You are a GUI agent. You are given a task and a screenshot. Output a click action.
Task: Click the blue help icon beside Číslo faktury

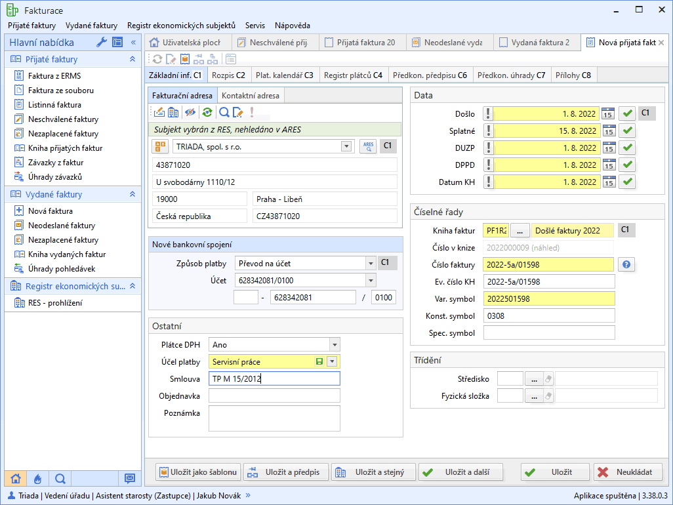pos(626,264)
